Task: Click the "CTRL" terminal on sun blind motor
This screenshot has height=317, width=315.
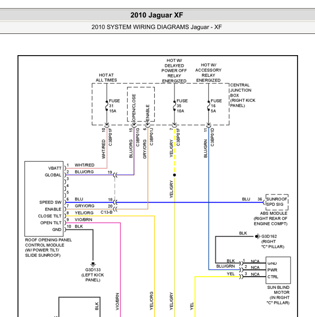Action: [273, 277]
